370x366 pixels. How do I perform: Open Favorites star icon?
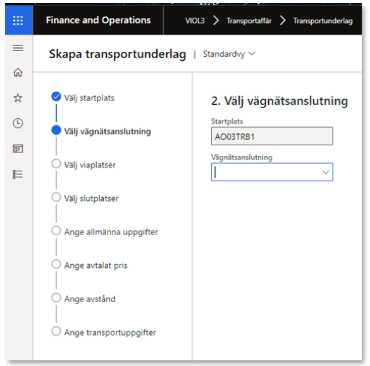(x=18, y=97)
